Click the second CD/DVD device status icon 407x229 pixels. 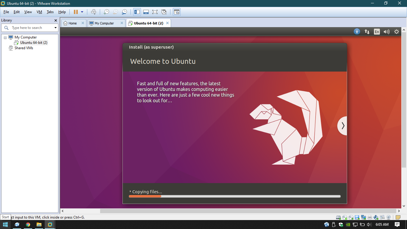click(351, 217)
